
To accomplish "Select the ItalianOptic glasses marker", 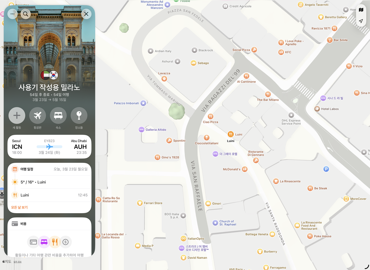I will (183, 239).
